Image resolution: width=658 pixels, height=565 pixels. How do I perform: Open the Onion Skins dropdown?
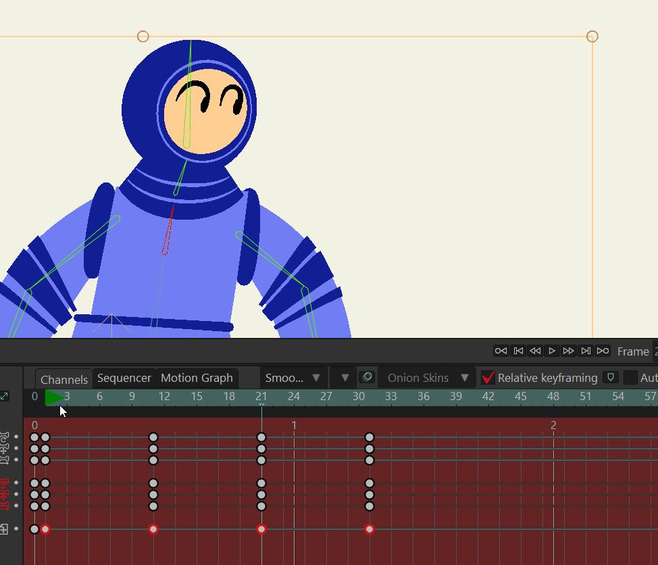[x=427, y=378]
